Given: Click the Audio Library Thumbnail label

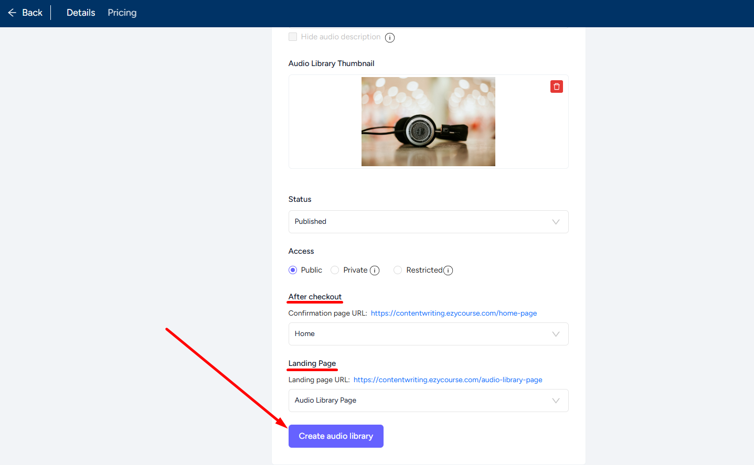Looking at the screenshot, I should point(331,63).
